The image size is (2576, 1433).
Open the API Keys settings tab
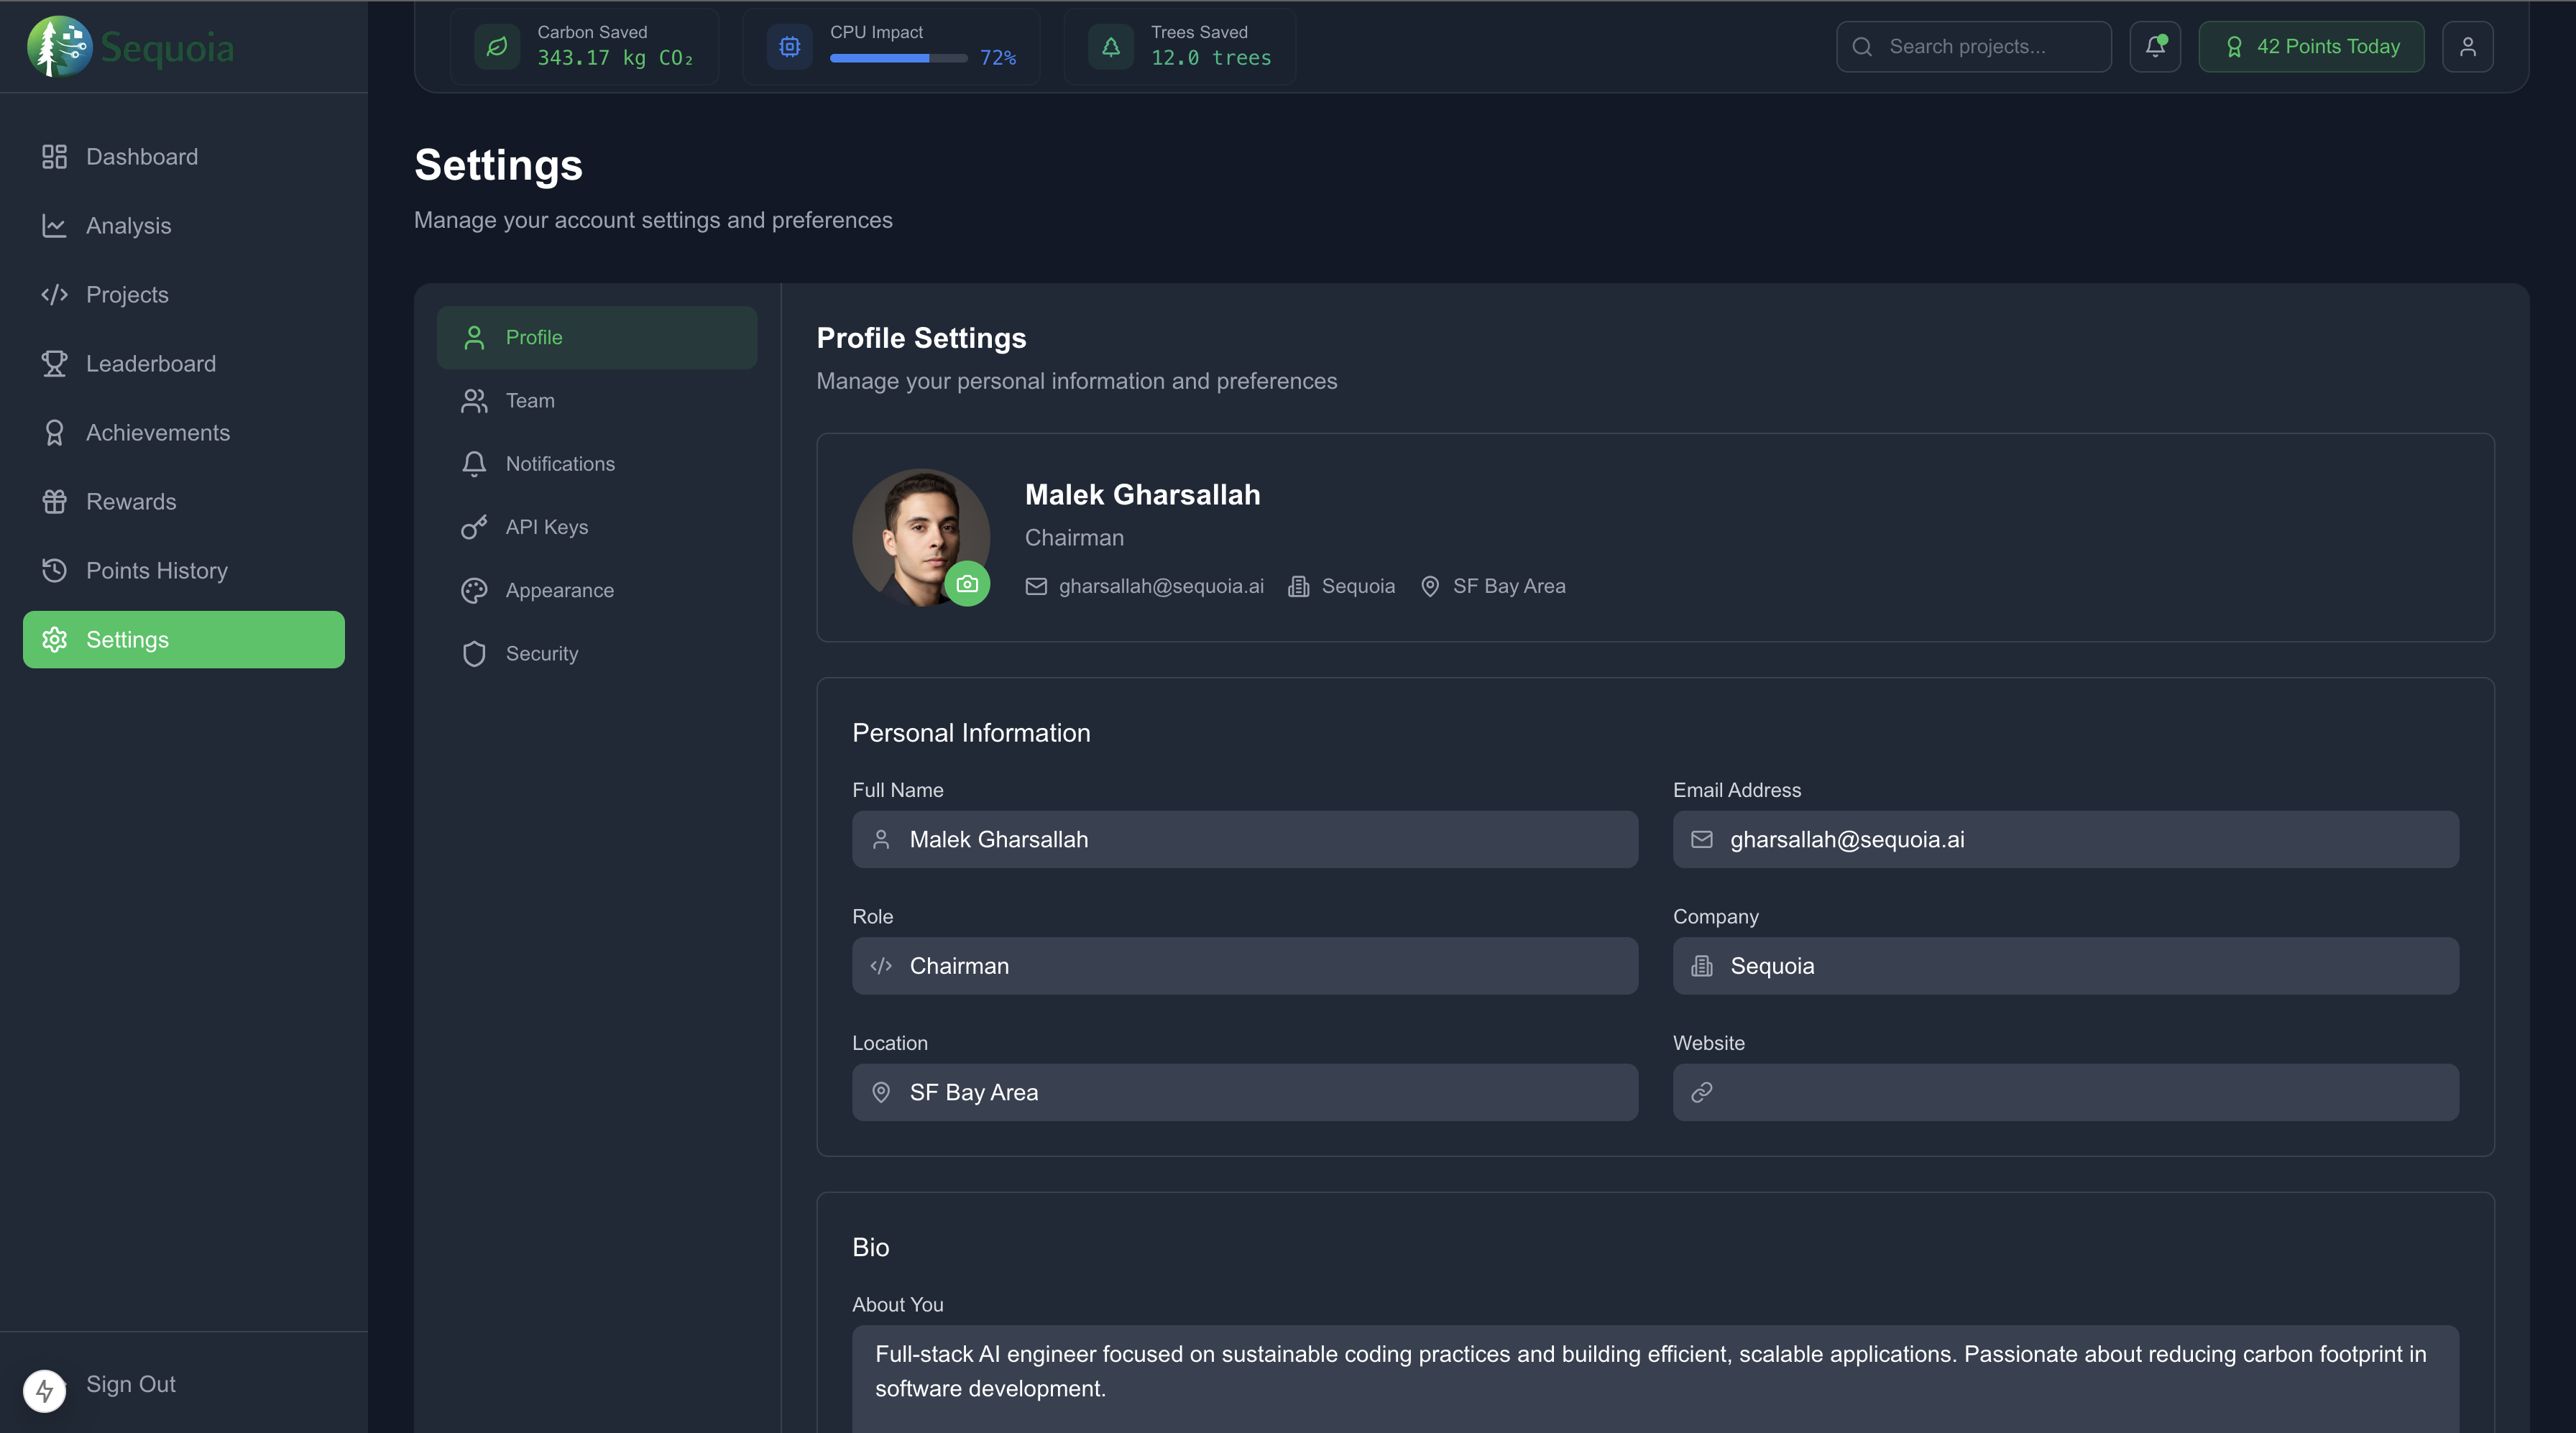tap(546, 527)
